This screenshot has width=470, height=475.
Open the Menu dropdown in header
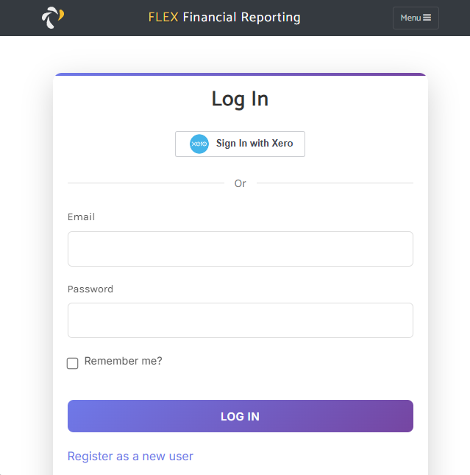(416, 18)
